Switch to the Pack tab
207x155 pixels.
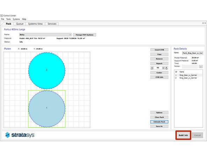pyautogui.click(x=8, y=24)
